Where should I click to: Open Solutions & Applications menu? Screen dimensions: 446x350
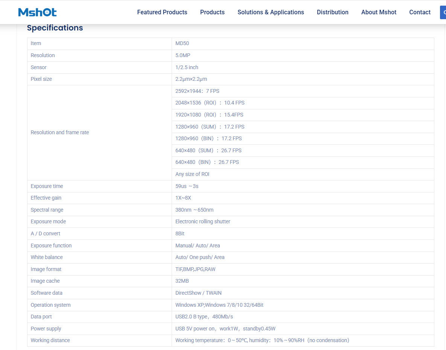[271, 12]
